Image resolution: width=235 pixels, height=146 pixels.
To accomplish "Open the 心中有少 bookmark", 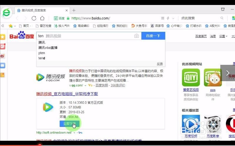I will click(x=174, y=26).
